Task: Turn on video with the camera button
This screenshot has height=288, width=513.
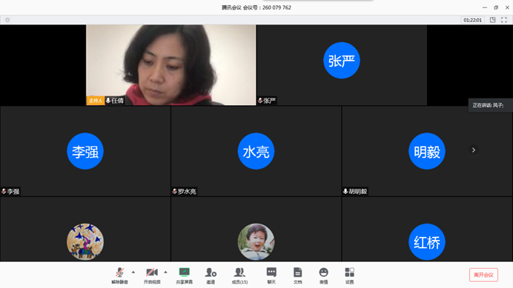Action: (x=152, y=275)
